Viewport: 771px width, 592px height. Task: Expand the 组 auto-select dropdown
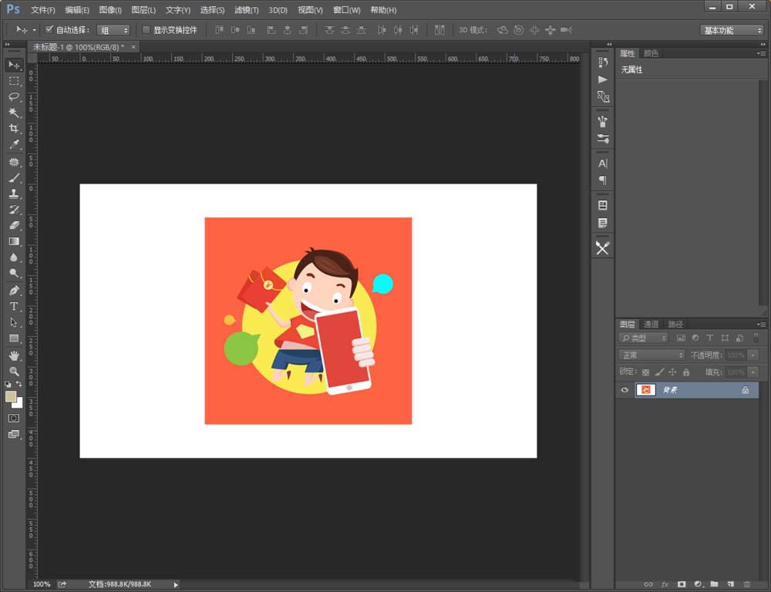point(113,30)
